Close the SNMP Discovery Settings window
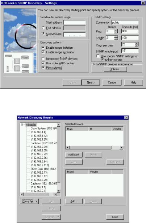This screenshot has height=223, width=146. (143, 3)
